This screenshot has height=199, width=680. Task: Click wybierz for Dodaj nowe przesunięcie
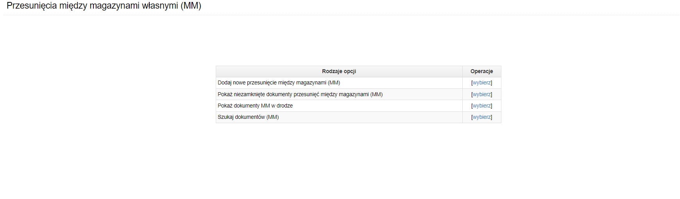[x=481, y=83]
